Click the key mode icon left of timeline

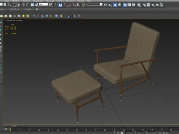(6, 129)
